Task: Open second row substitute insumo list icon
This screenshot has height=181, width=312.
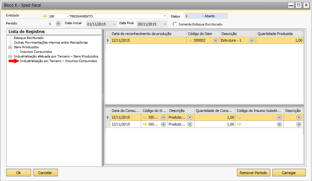Action: tap(279, 124)
